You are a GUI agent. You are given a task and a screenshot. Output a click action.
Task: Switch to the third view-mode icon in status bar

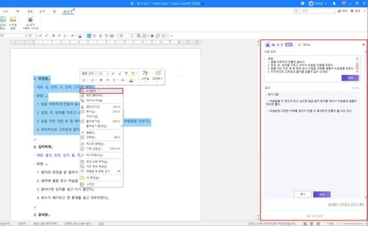coord(318,224)
